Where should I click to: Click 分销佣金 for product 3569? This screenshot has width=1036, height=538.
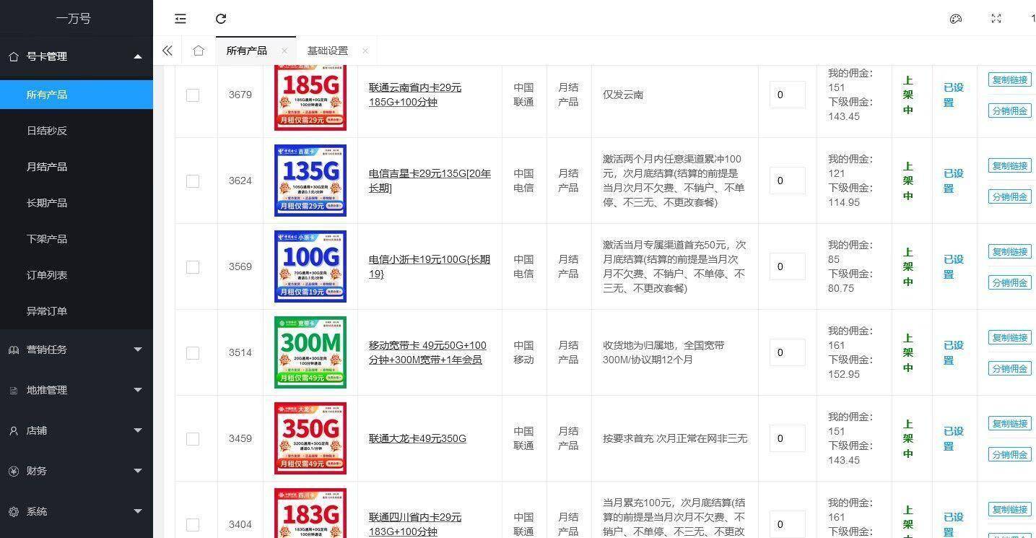click(1009, 282)
